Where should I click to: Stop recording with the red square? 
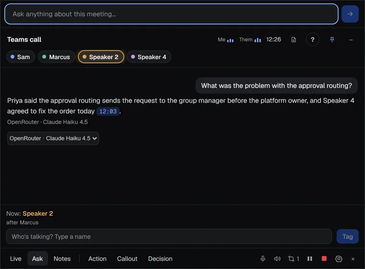[324, 258]
